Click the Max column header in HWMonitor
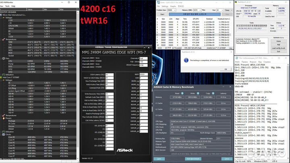Screen dimensions: 290x163 coord(68,9)
